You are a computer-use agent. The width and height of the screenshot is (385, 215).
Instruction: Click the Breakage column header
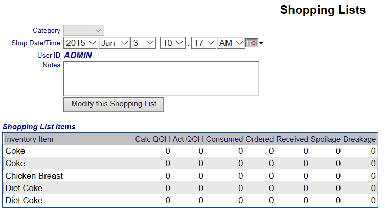359,139
